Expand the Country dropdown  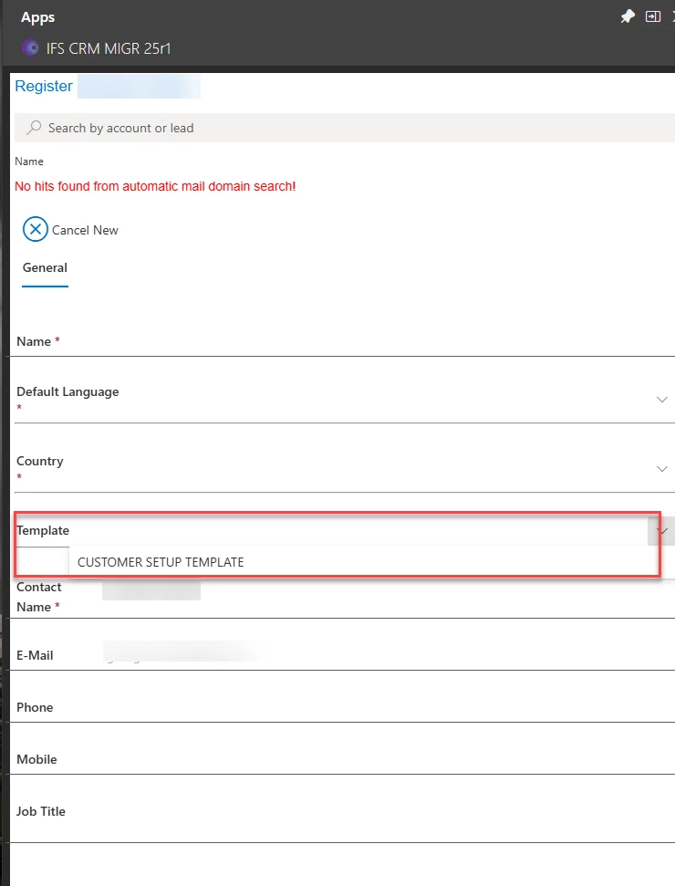pyautogui.click(x=662, y=469)
